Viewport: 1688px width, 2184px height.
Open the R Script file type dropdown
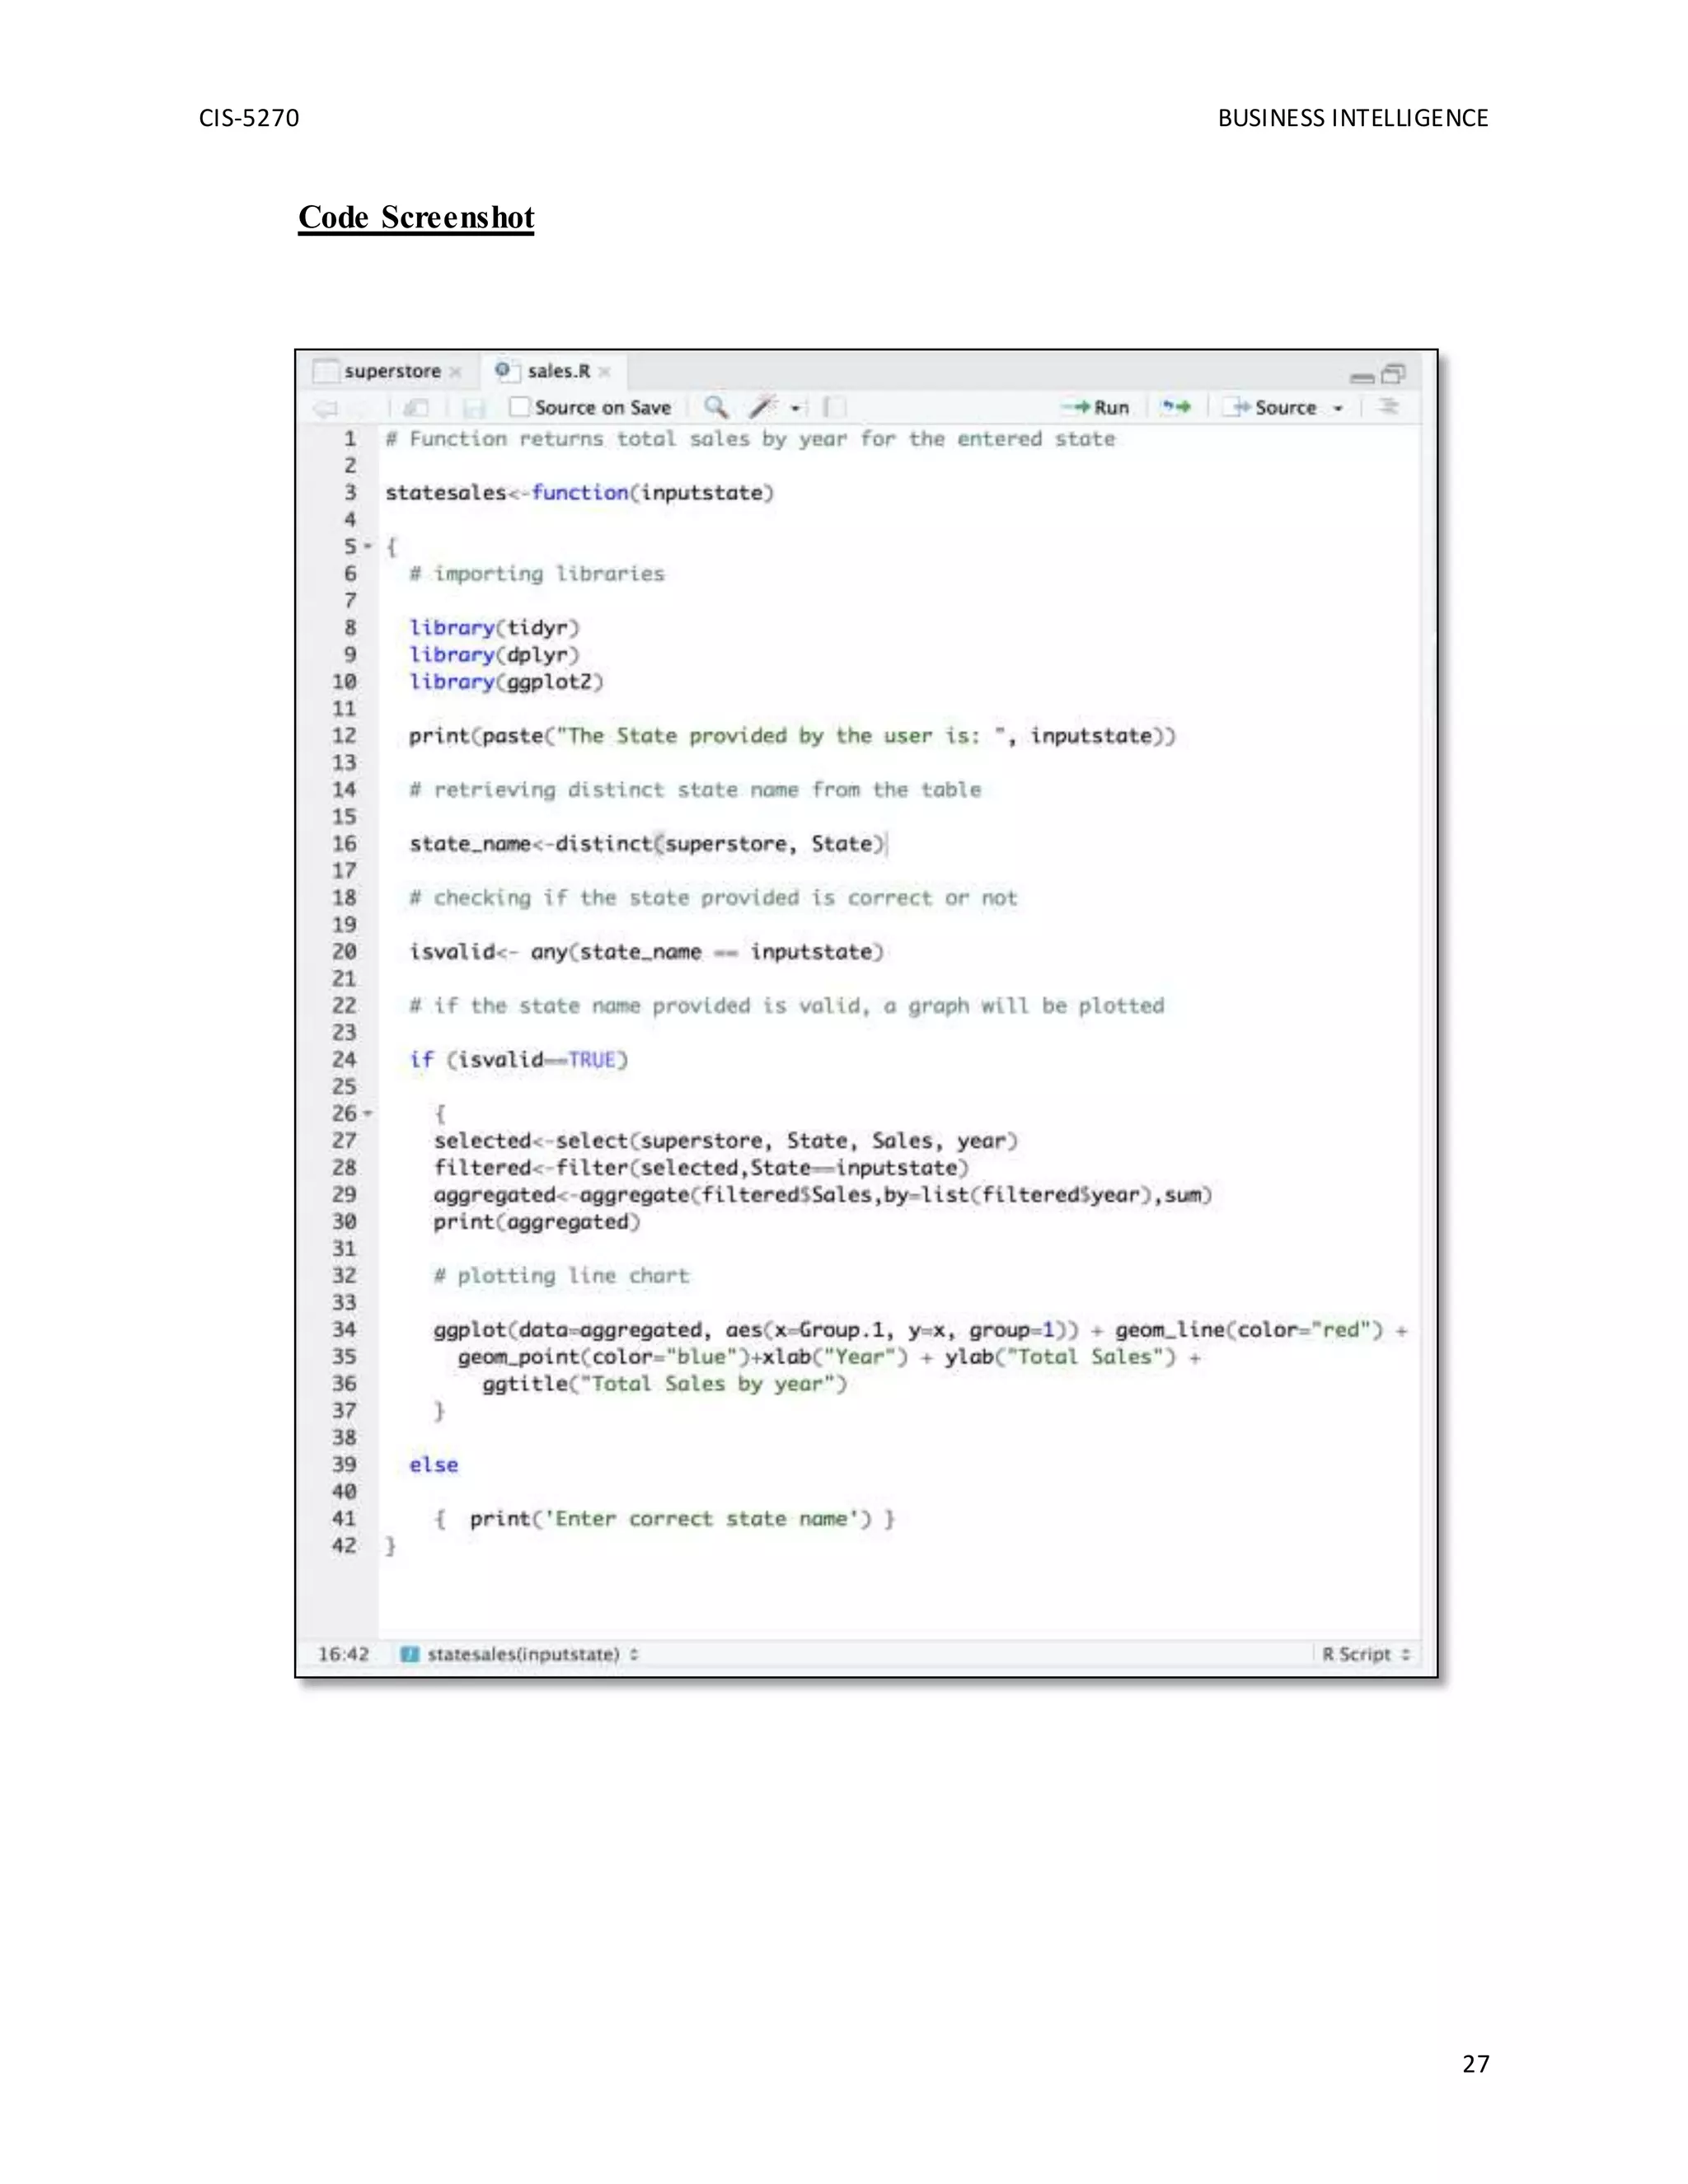pos(1366,1654)
